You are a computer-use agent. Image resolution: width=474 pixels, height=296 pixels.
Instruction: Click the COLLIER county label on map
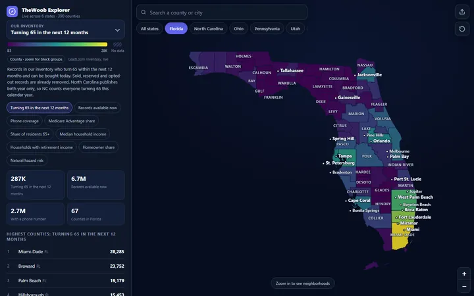[x=376, y=218]
